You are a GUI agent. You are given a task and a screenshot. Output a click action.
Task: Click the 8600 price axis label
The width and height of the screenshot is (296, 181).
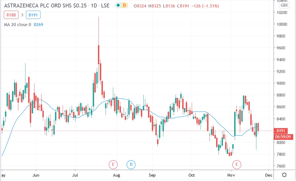coord(280,107)
